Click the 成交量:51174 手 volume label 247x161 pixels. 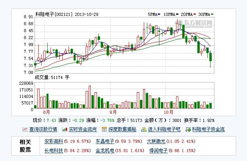tap(52, 77)
